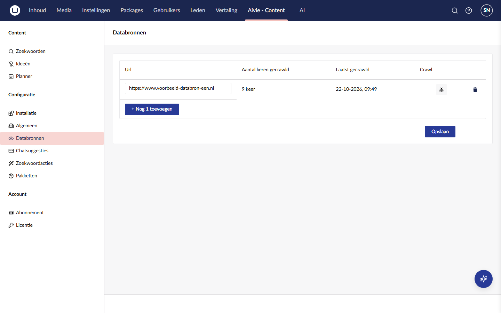The height and width of the screenshot is (313, 501).
Task: Click the Licentie key icon
Action: tap(11, 225)
